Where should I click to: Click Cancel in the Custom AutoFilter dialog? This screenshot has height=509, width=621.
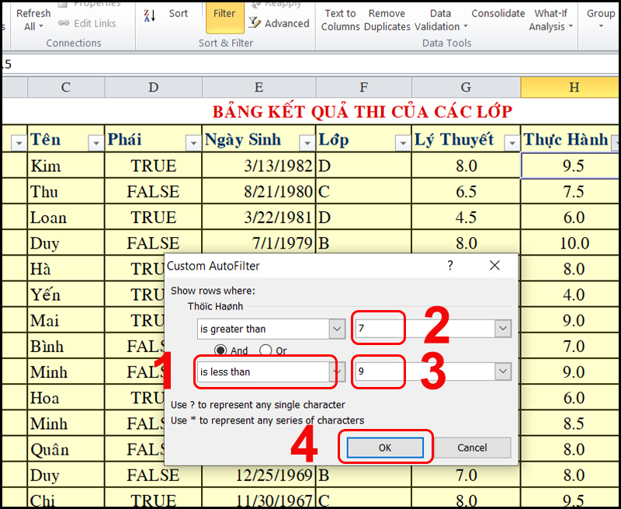coord(472,448)
